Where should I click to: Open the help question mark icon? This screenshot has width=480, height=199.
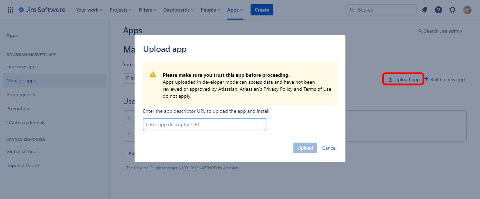439,10
